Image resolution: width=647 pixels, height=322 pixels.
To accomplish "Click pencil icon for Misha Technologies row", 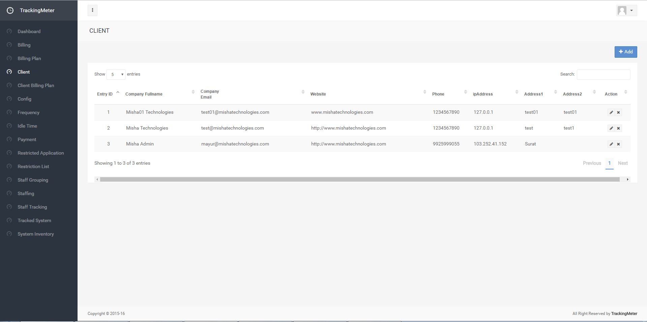I will coord(611,128).
